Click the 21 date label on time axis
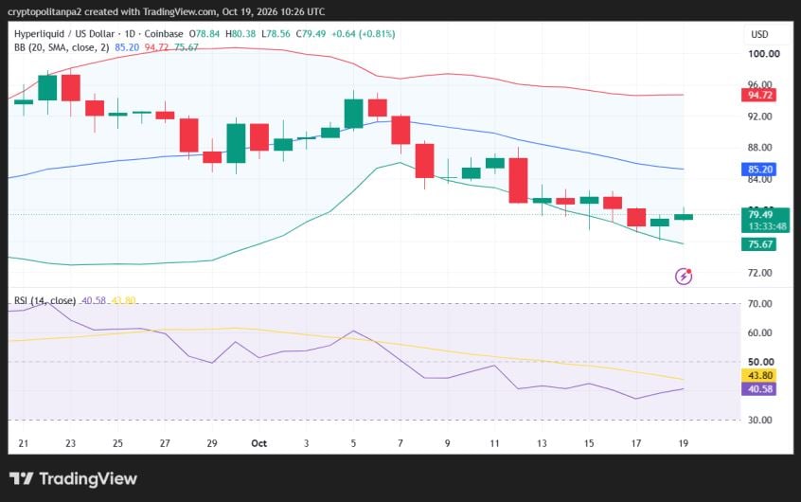801x502 pixels. click(x=23, y=443)
